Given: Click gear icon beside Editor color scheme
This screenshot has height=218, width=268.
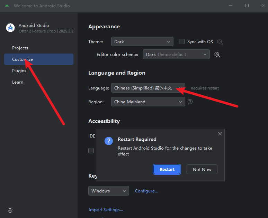Looking at the screenshot, I should [x=217, y=55].
